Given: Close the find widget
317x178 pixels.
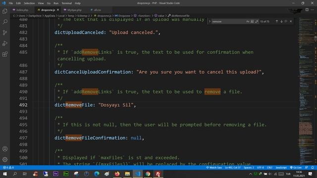Looking at the screenshot, I should pyautogui.click(x=291, y=21).
